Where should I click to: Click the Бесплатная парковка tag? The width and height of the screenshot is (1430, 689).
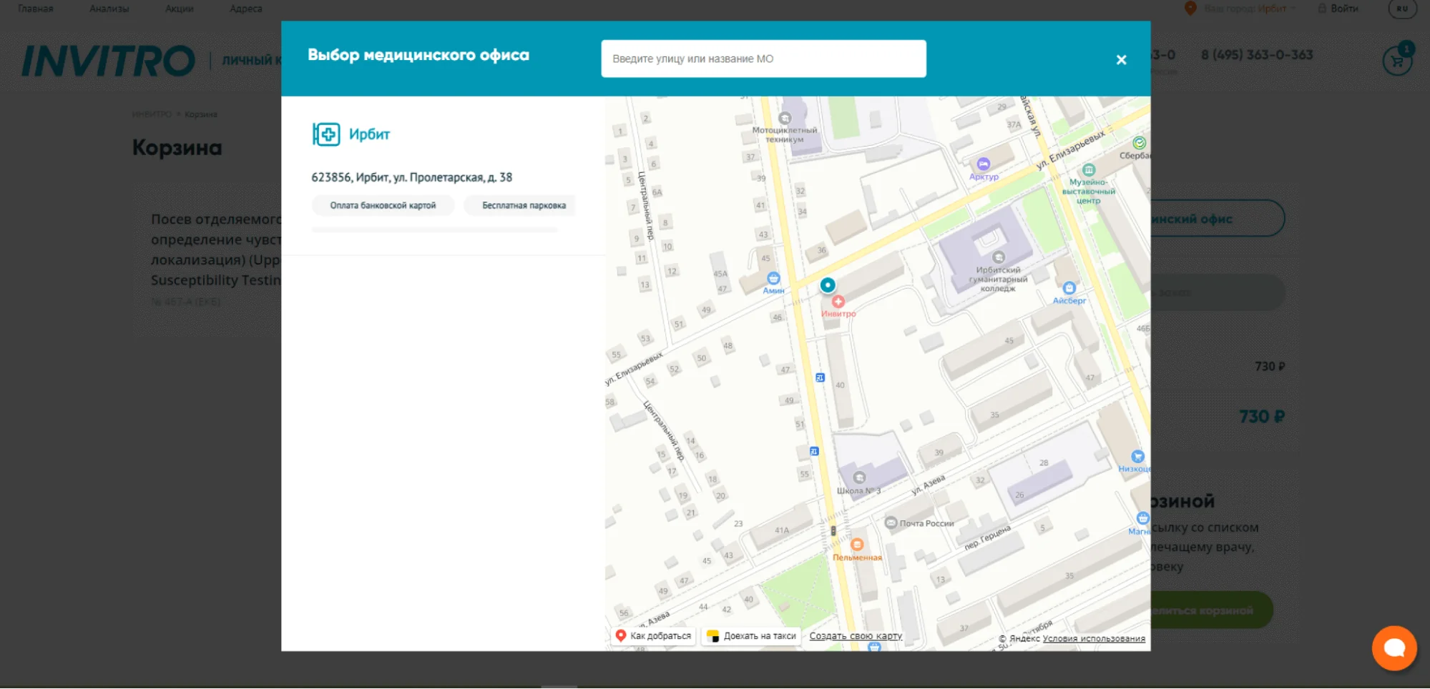click(x=523, y=205)
